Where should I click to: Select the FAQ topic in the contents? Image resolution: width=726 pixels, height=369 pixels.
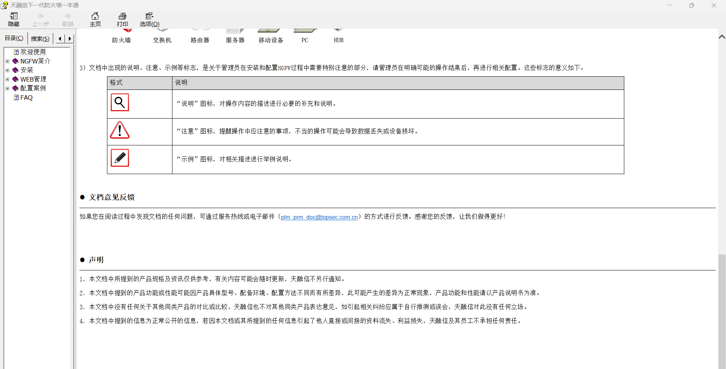tap(26, 97)
